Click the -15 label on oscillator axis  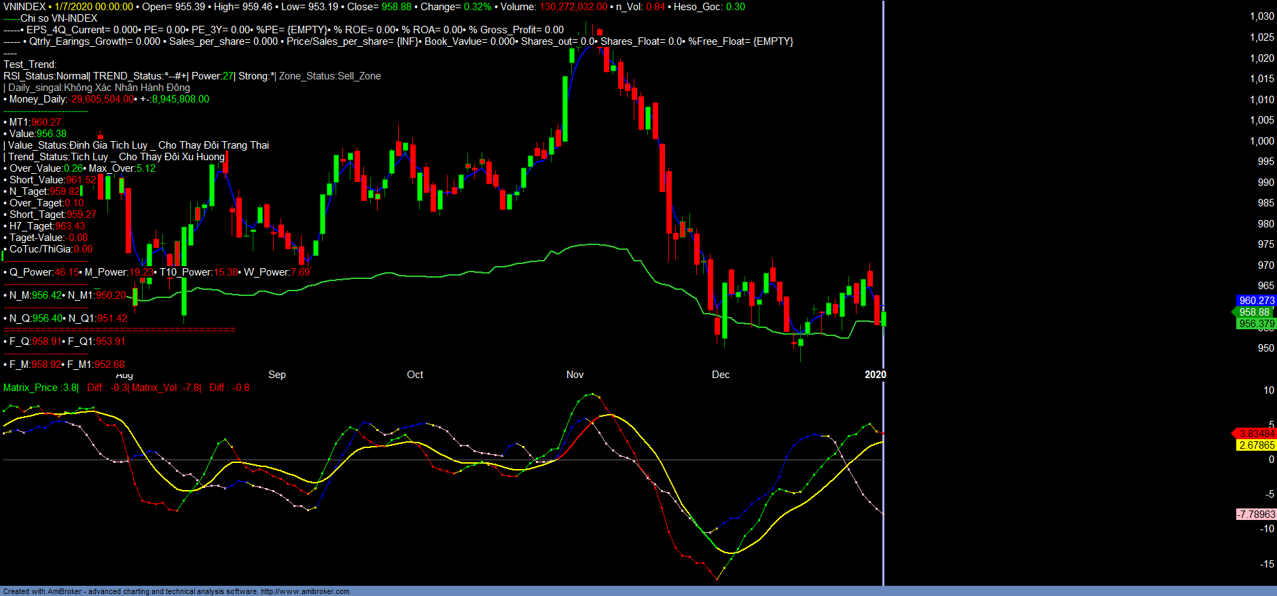[1267, 564]
